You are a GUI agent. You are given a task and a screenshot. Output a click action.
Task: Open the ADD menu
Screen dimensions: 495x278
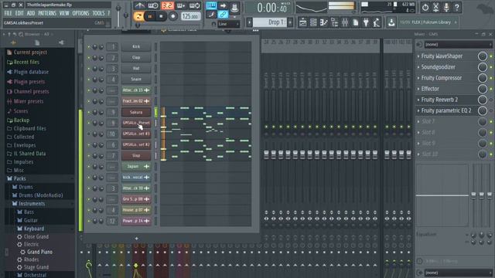coord(31,13)
